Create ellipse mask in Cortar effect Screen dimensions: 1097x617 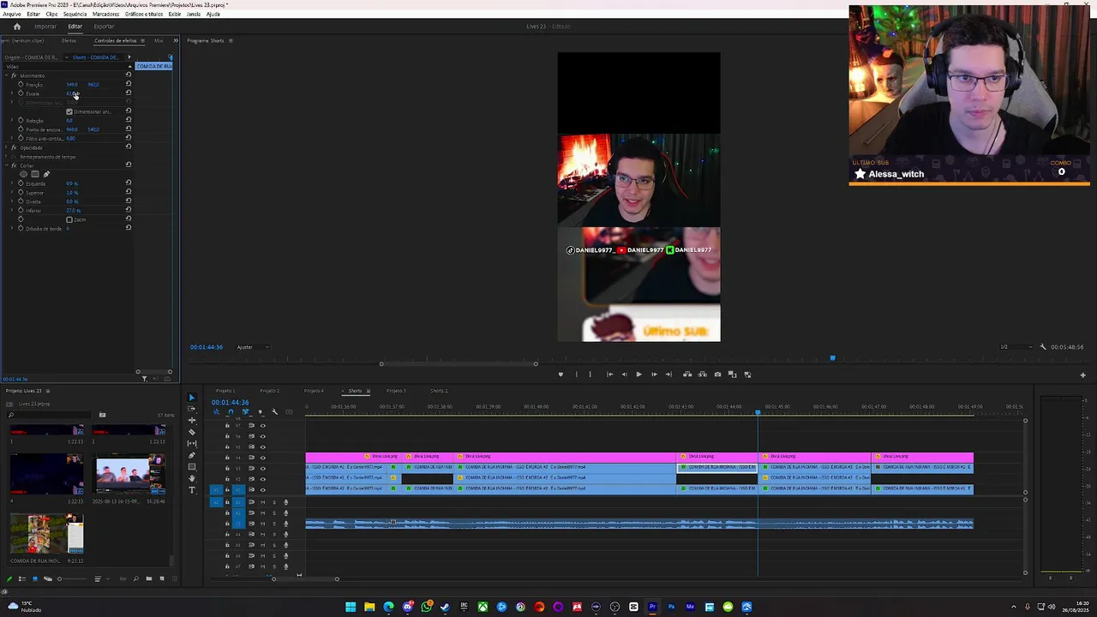point(23,174)
